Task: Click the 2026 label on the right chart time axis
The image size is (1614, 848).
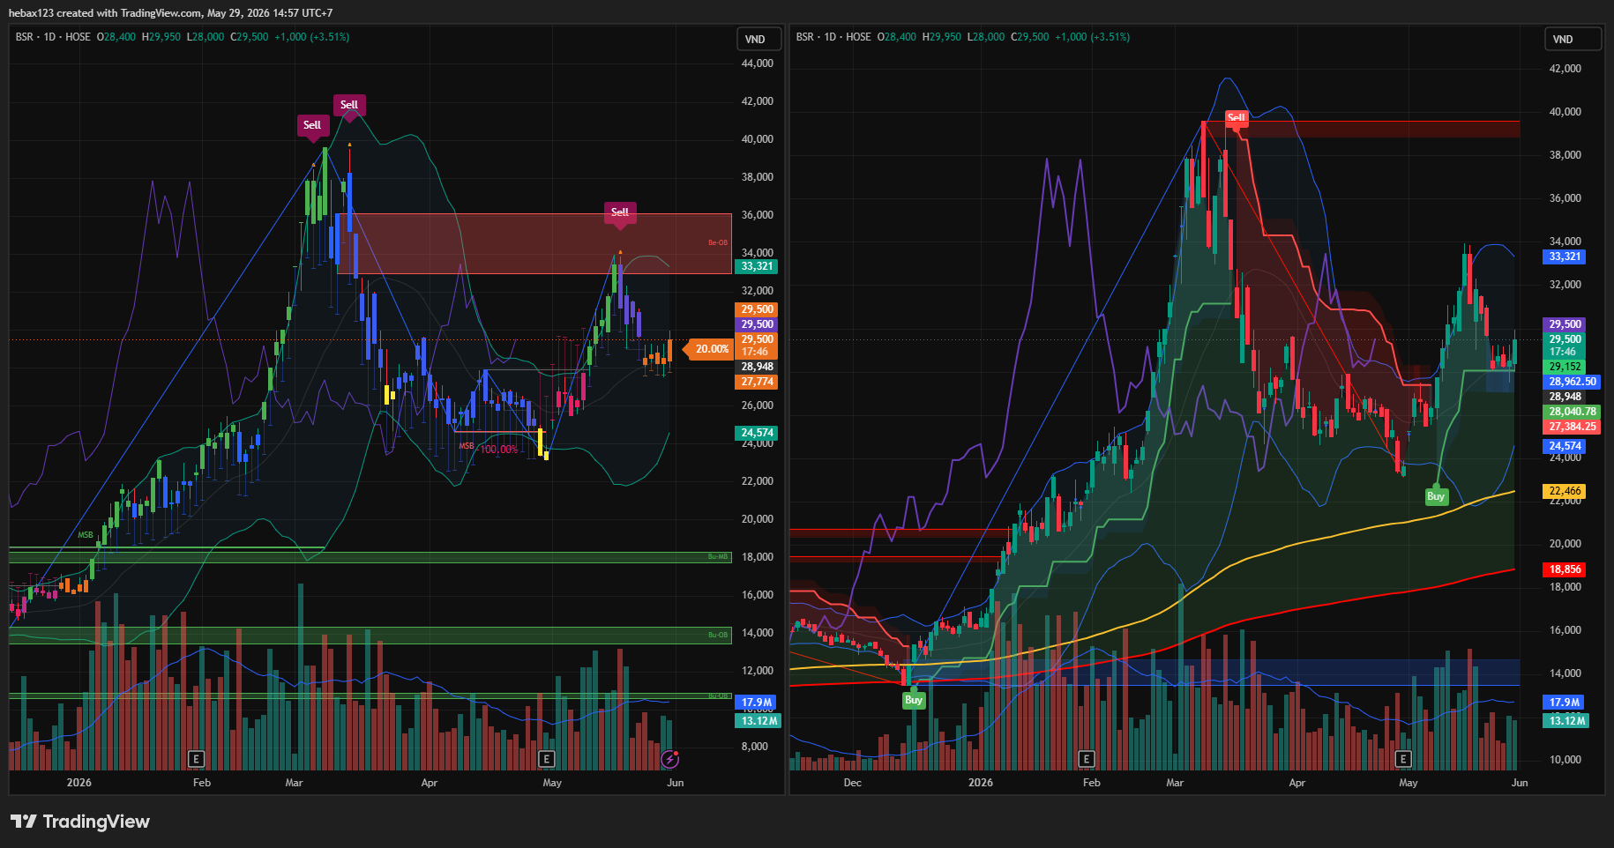Action: tap(980, 783)
